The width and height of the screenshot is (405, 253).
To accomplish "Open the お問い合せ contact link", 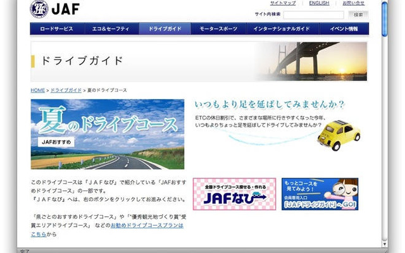I will [353, 3].
